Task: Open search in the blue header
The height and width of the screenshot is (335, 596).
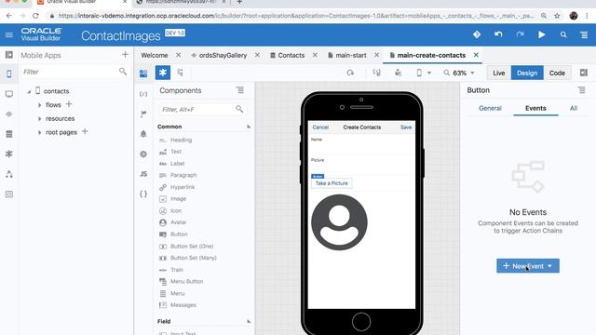Action: pos(563,34)
